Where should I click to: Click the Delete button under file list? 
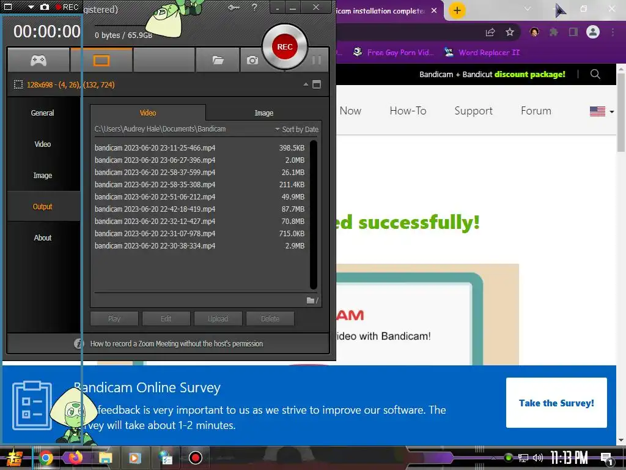270,318
